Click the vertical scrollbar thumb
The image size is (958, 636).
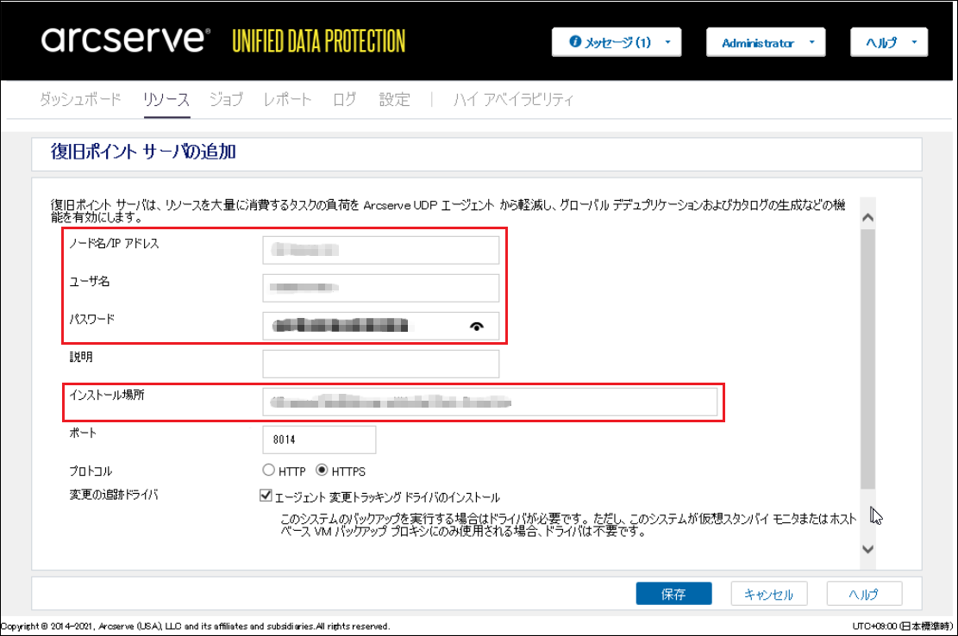(x=867, y=359)
